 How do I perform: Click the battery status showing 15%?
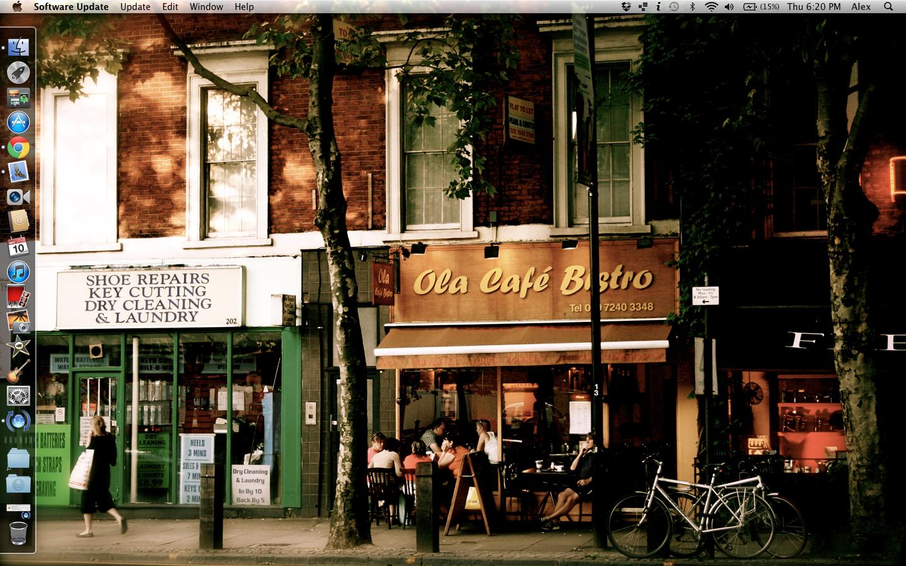pos(761,7)
